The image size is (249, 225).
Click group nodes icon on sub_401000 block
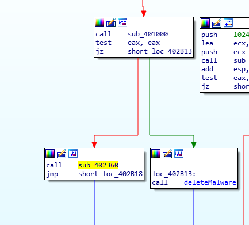point(122,22)
